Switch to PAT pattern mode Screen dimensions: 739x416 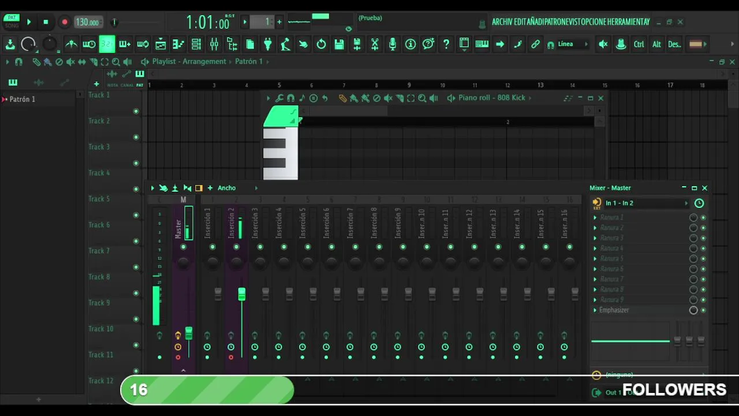(x=12, y=18)
